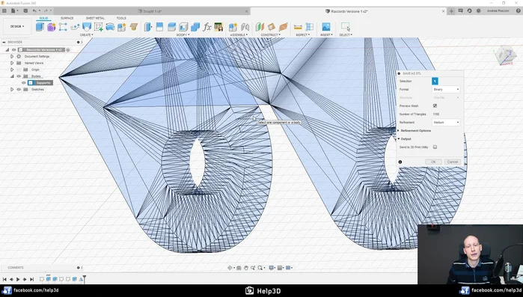This screenshot has width=523, height=297.
Task: Open the Data Panel grid icon
Action: pyautogui.click(x=4, y=10)
